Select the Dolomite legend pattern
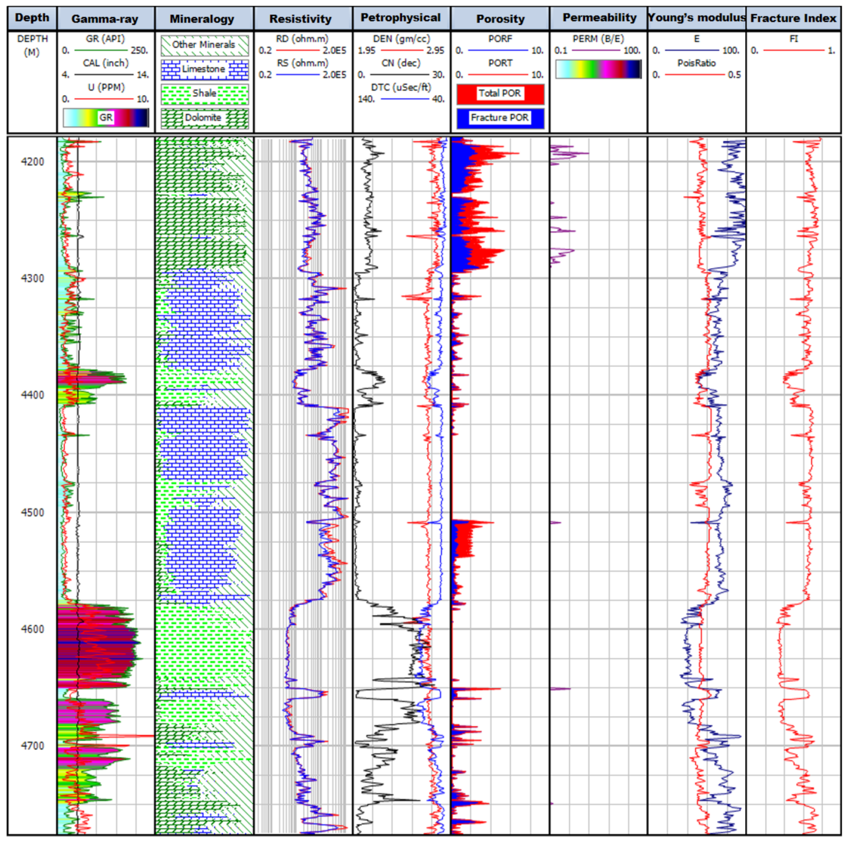 [204, 118]
